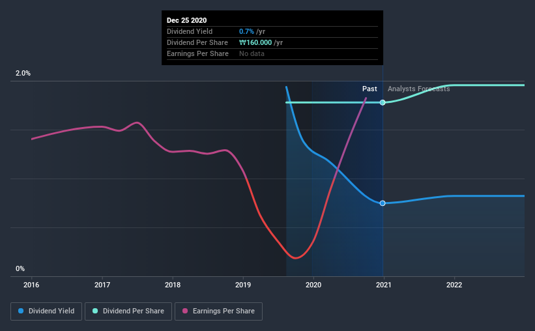Click the Dec 25 2020 tooltip header
The width and height of the screenshot is (535, 331).
coord(186,20)
